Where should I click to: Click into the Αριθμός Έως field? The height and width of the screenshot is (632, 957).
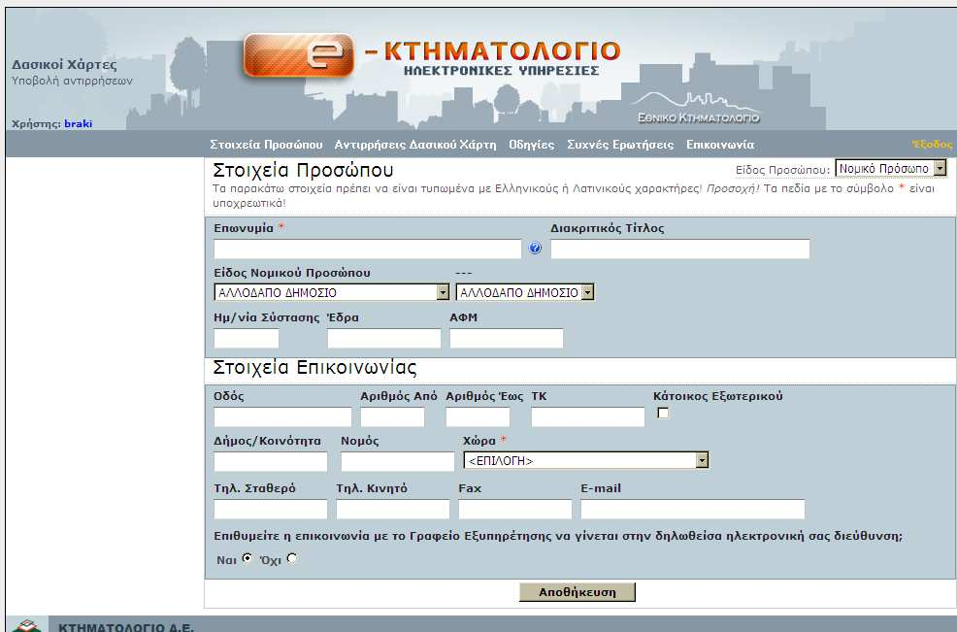[x=478, y=417]
